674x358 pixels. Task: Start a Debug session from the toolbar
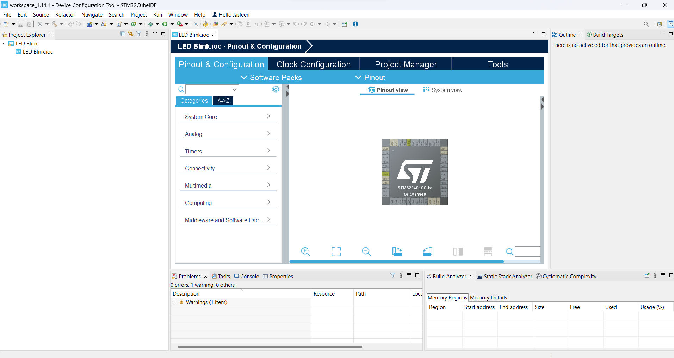point(151,24)
